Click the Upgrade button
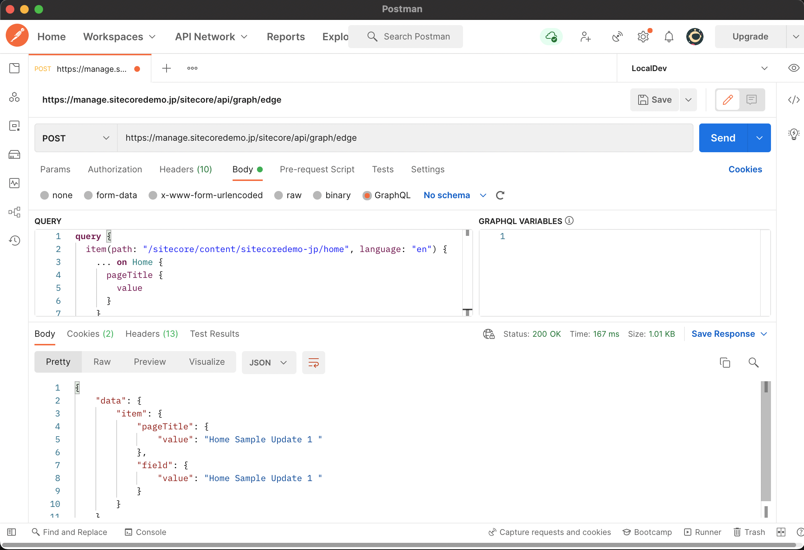This screenshot has width=804, height=550. (750, 37)
